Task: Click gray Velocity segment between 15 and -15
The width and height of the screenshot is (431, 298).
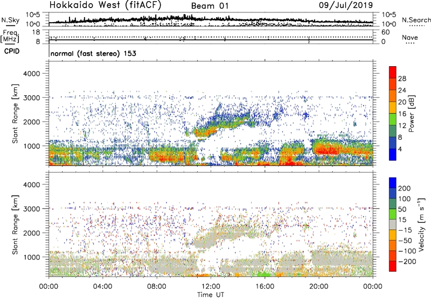Action: click(393, 224)
